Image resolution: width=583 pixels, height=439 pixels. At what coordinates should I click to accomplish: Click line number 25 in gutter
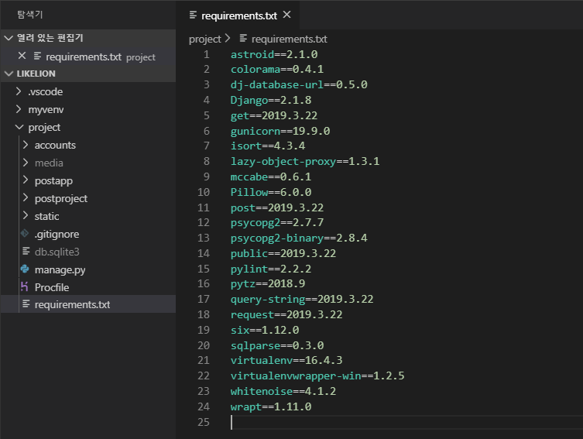click(x=204, y=422)
